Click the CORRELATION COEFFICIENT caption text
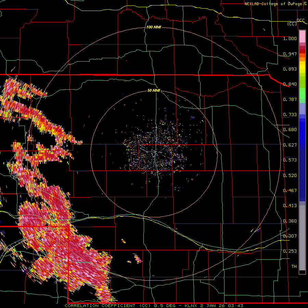This screenshot has height=308, width=308. tap(100, 306)
